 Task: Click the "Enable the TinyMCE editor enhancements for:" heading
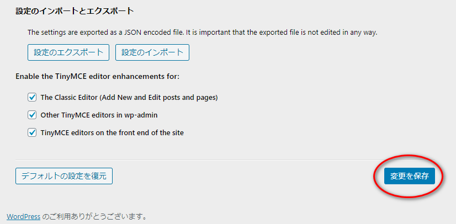pos(97,76)
